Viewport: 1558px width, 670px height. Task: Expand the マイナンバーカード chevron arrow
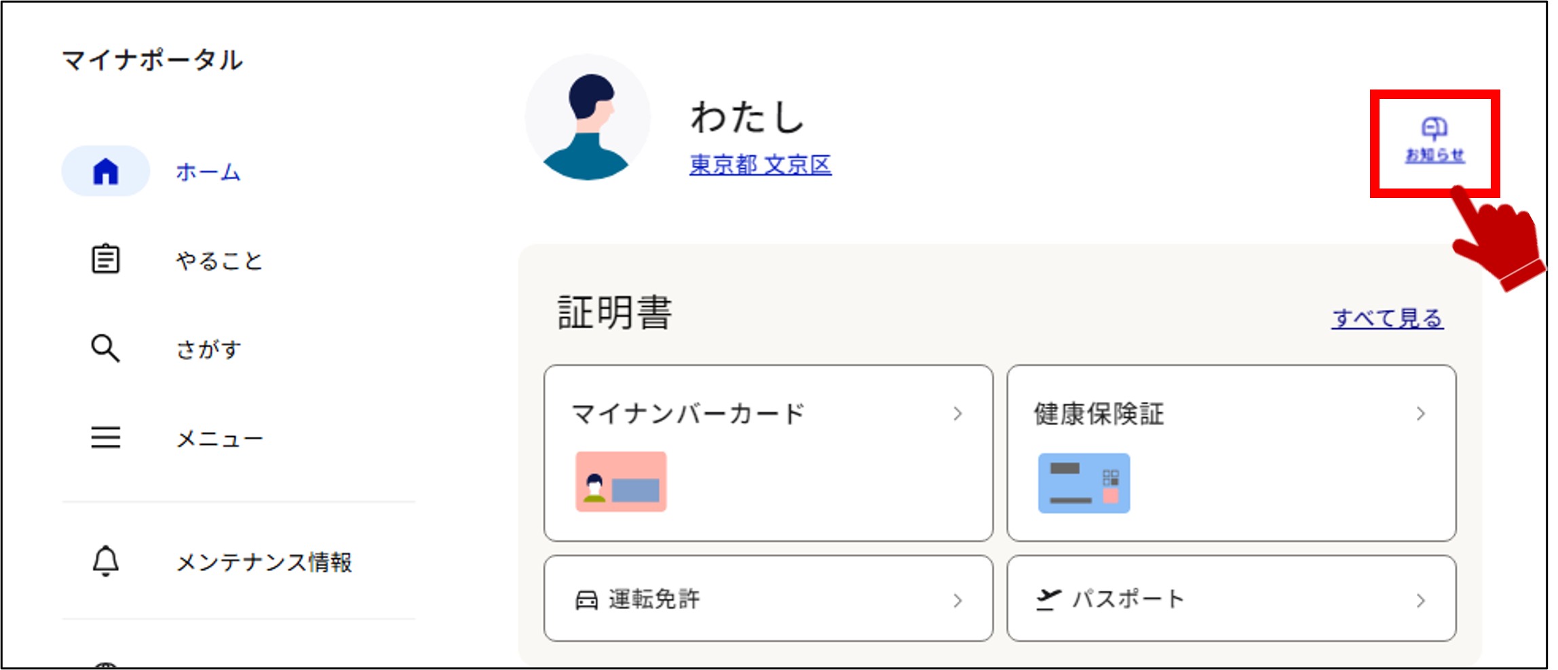point(957,414)
